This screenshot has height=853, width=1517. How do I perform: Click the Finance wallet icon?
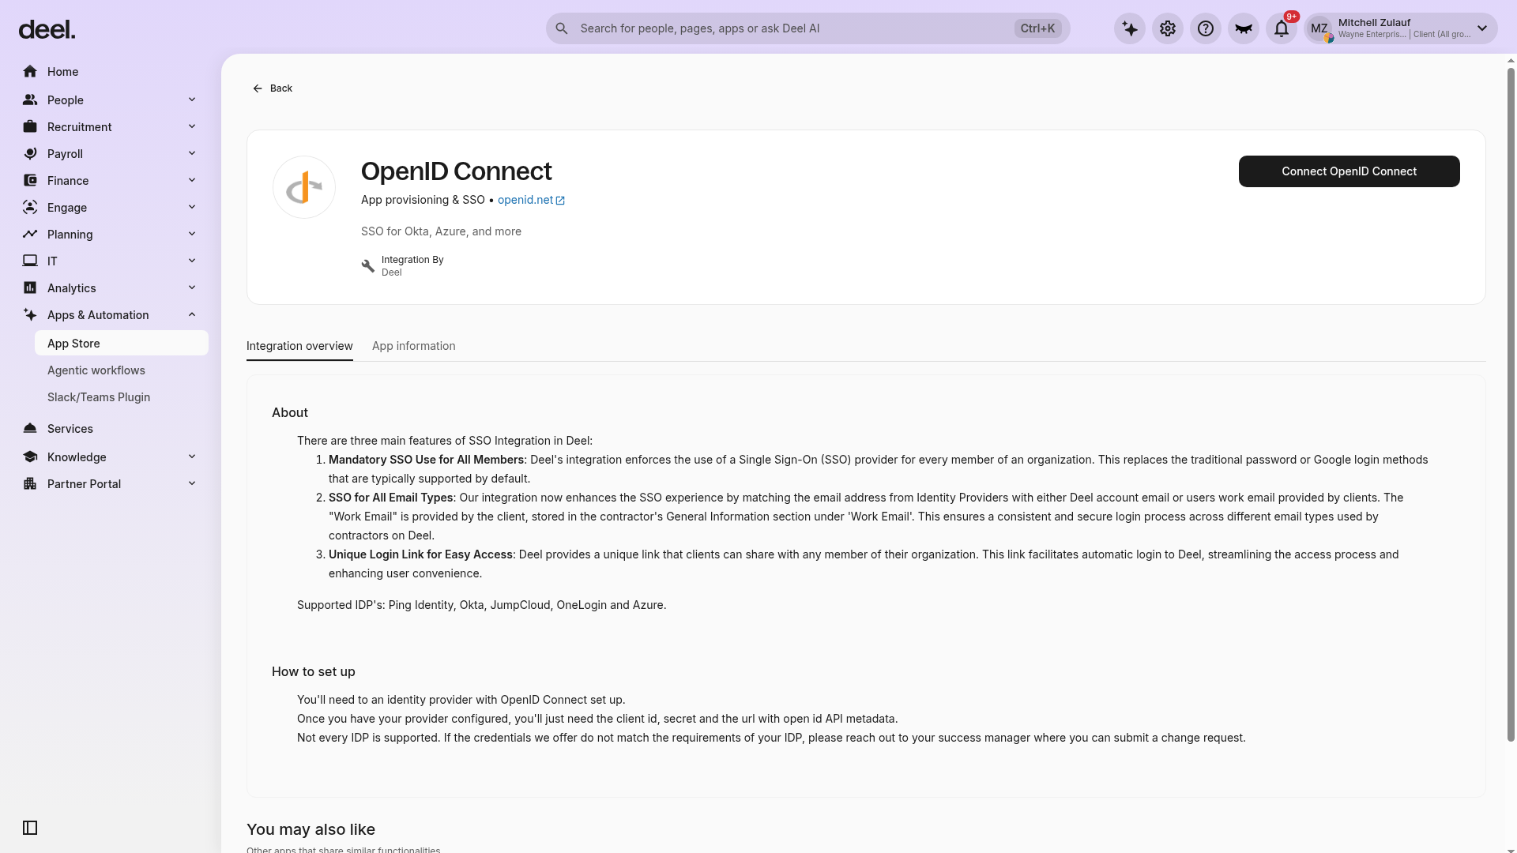30,181
